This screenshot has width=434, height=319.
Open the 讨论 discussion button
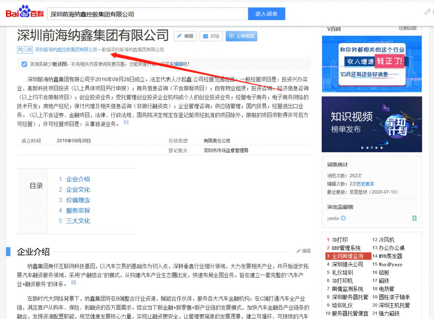click(x=211, y=36)
